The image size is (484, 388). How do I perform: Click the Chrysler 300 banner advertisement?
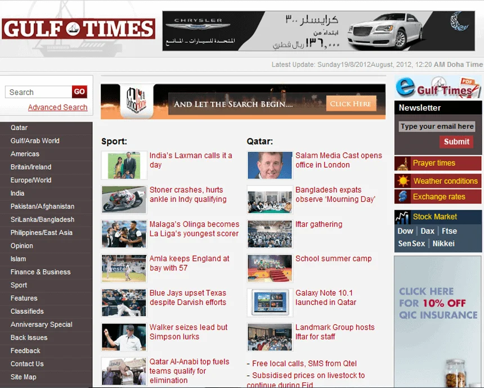pos(319,31)
